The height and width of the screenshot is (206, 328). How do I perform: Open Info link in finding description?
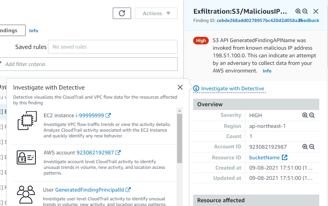point(267,71)
